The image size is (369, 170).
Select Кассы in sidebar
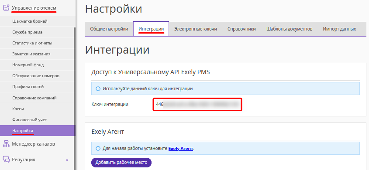18,109
